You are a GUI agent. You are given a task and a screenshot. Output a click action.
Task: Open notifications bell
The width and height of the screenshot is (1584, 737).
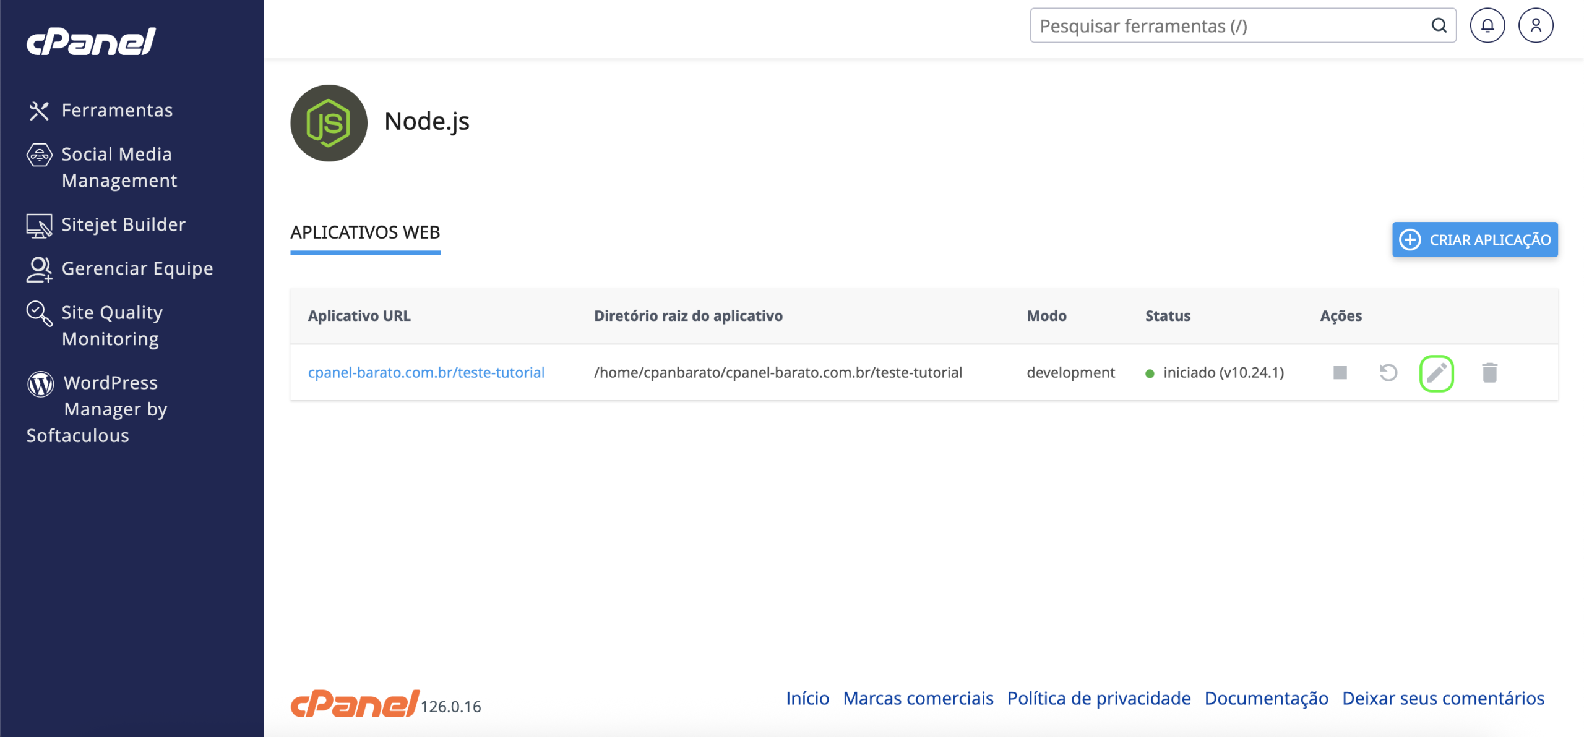tap(1487, 25)
